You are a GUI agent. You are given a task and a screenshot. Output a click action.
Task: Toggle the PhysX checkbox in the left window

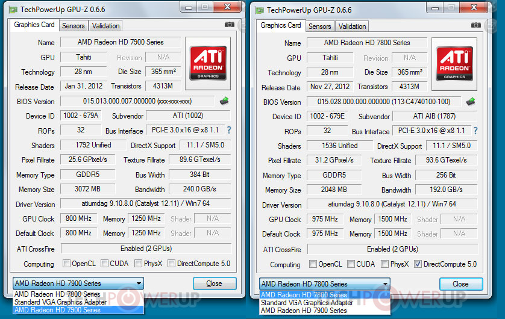pos(138,264)
